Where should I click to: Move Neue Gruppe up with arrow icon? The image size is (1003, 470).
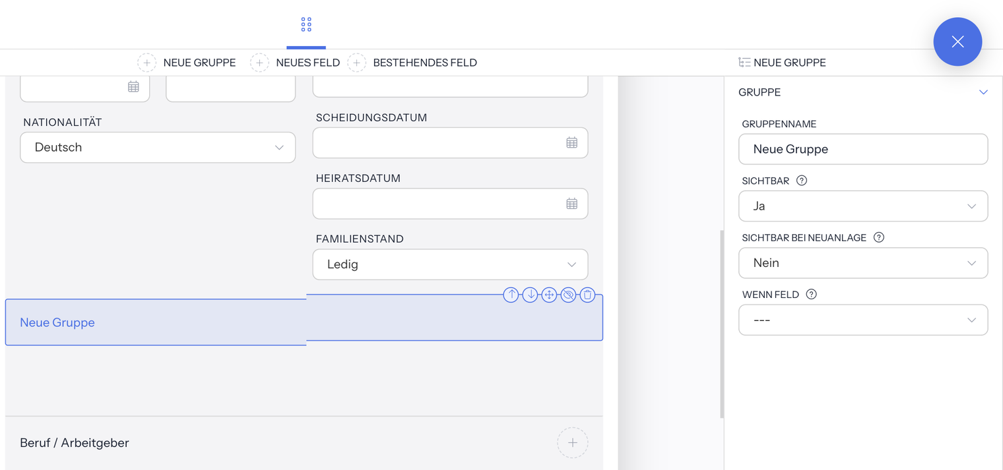[511, 295]
